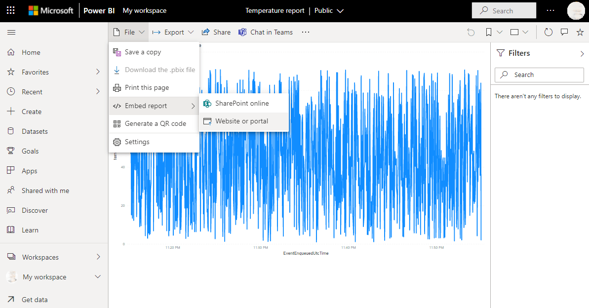589x308 pixels.
Task: Select the Bookmarks icon on the toolbar
Action: click(488, 32)
